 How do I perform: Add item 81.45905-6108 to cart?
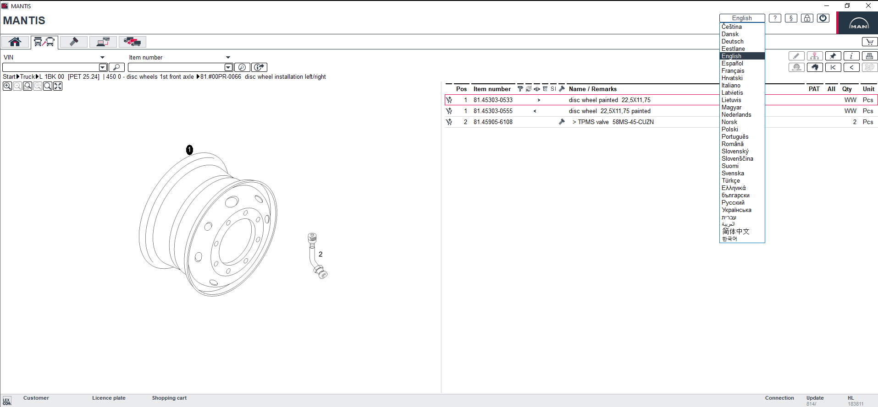pyautogui.click(x=449, y=122)
